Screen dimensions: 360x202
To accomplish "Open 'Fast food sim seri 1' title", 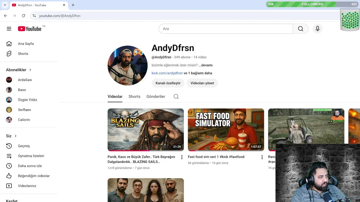I will (216, 157).
